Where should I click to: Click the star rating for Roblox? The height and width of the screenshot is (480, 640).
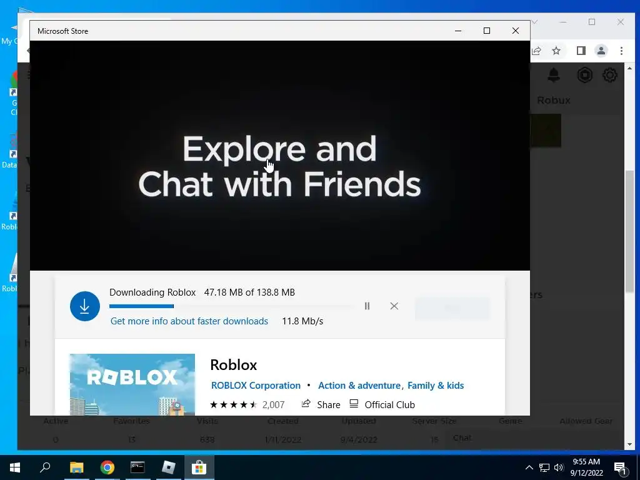coord(234,404)
